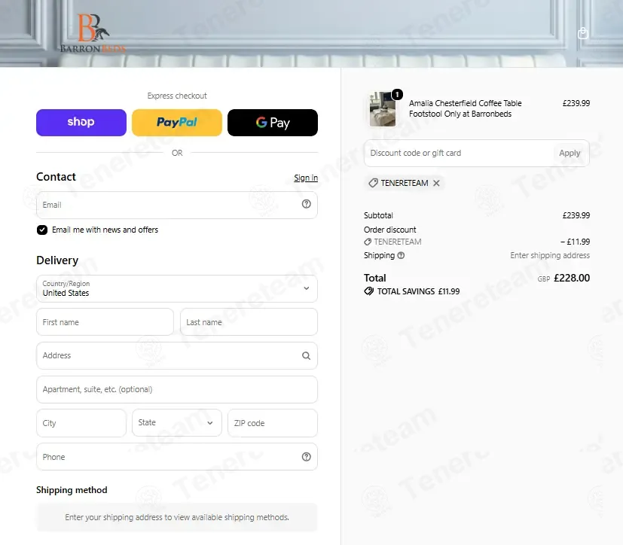Click into the Address field
The image size is (623, 545).
click(x=177, y=355)
